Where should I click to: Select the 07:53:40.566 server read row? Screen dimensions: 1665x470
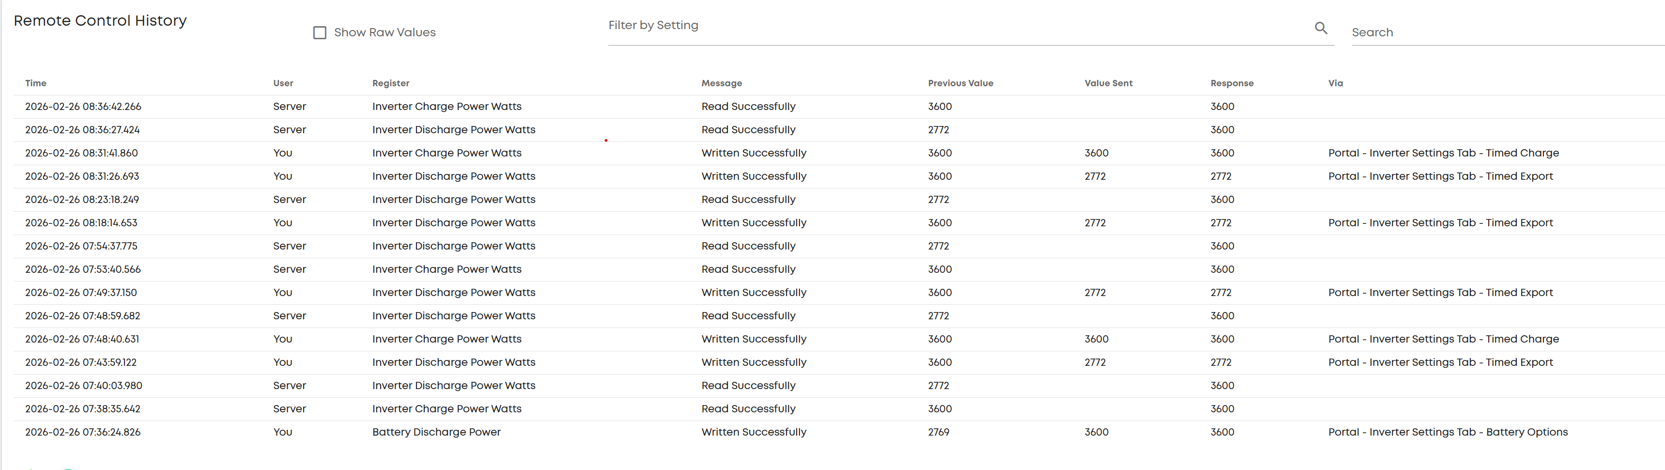click(x=839, y=269)
